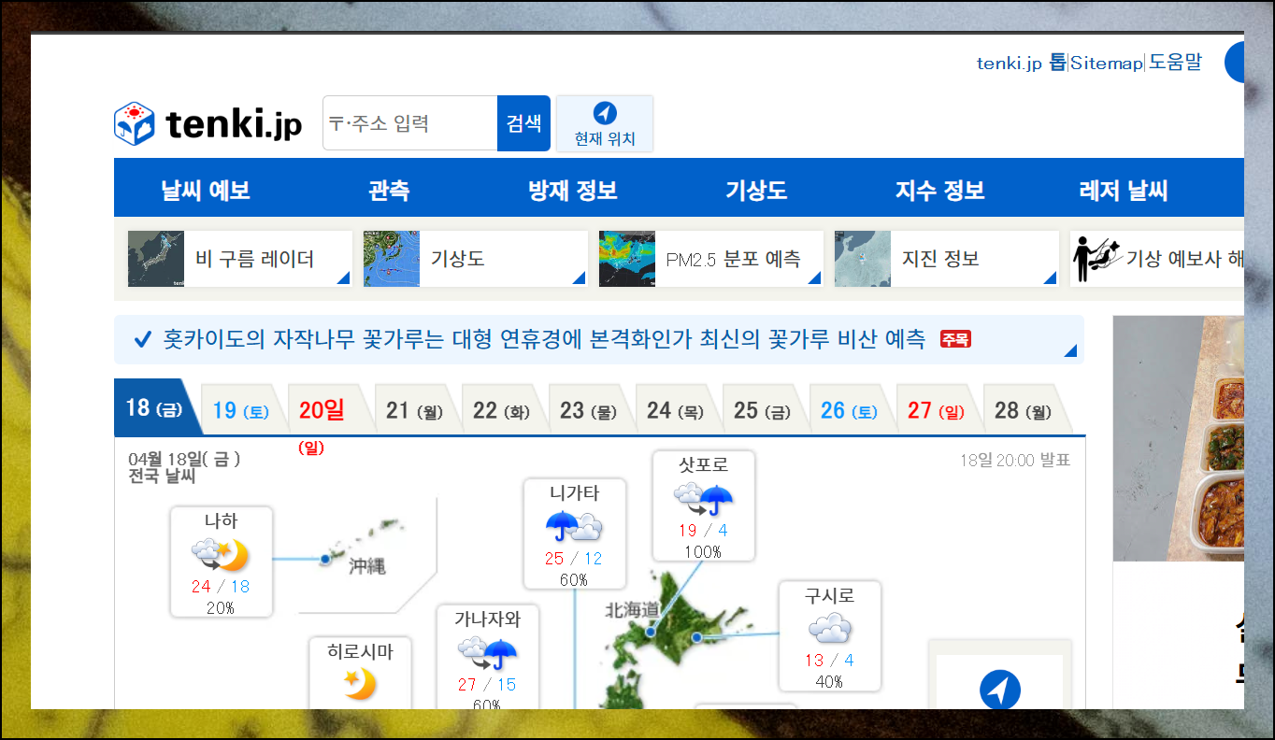Open the 기상도 weather map thumbnail card
The width and height of the screenshot is (1275, 740).
(x=476, y=259)
